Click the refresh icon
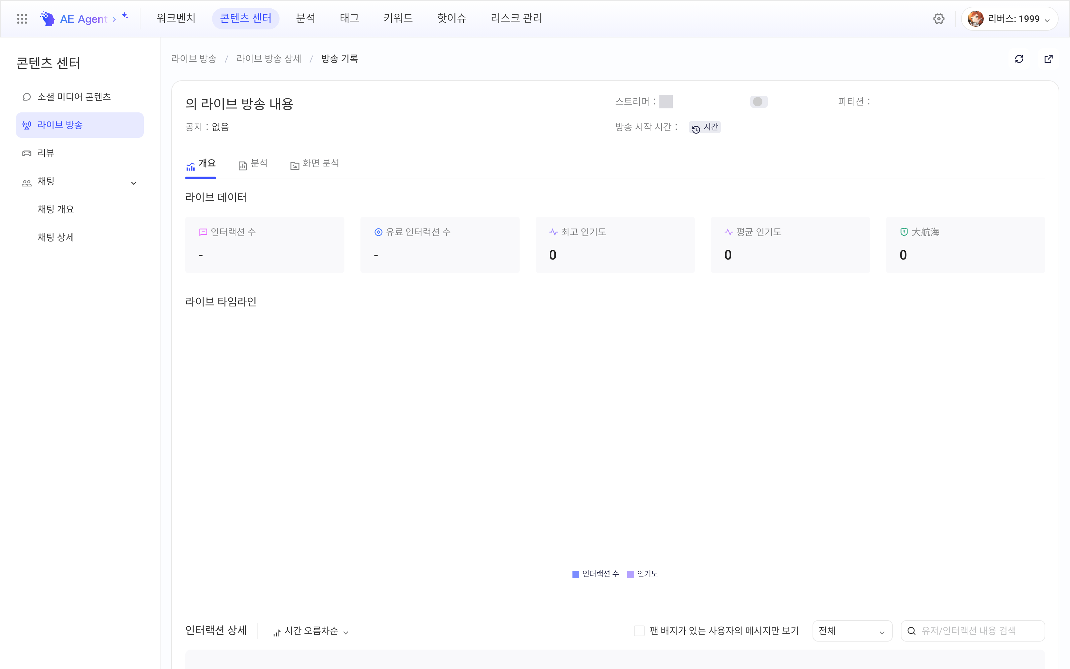 pos(1019,59)
